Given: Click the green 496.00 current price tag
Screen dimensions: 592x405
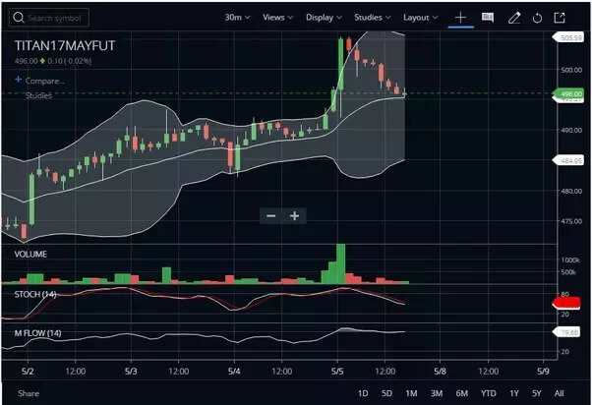Looking at the screenshot, I should point(568,93).
